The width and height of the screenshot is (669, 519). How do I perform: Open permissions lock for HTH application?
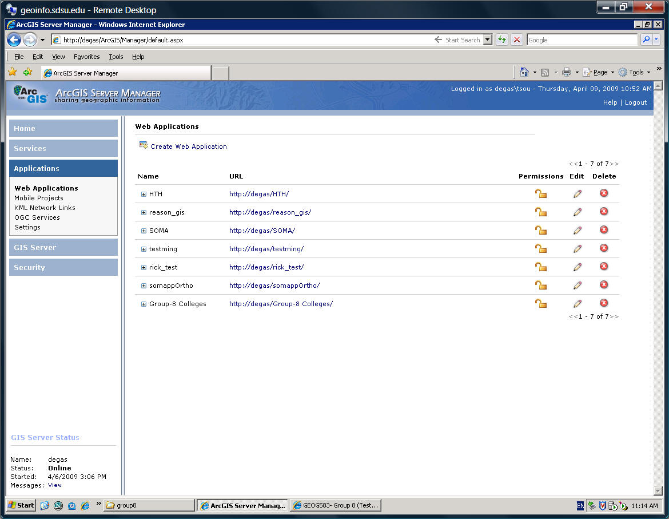540,194
